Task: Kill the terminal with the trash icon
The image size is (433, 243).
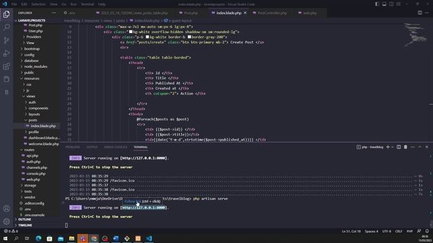Action: pyautogui.click(x=405, y=147)
